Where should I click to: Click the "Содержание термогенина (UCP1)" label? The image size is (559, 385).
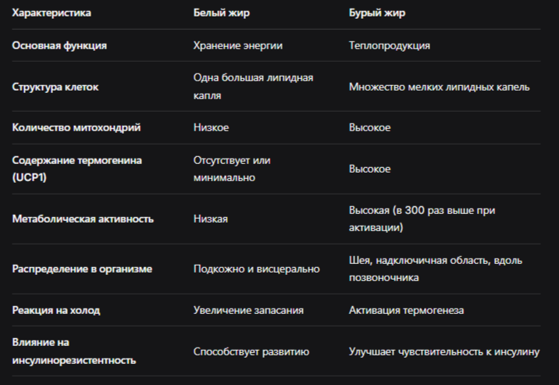tap(77, 169)
